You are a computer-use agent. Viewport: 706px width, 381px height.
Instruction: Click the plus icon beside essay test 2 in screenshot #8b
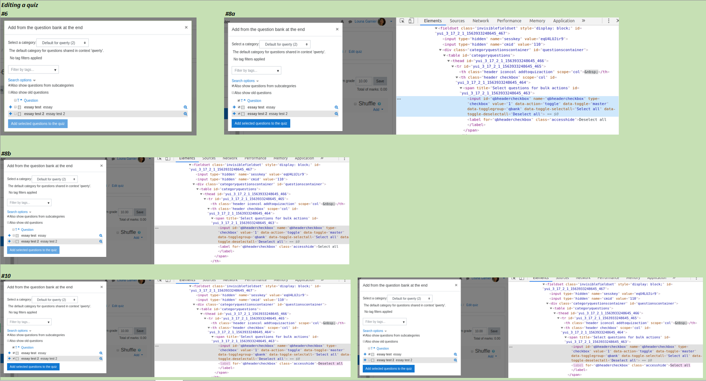coord(9,241)
